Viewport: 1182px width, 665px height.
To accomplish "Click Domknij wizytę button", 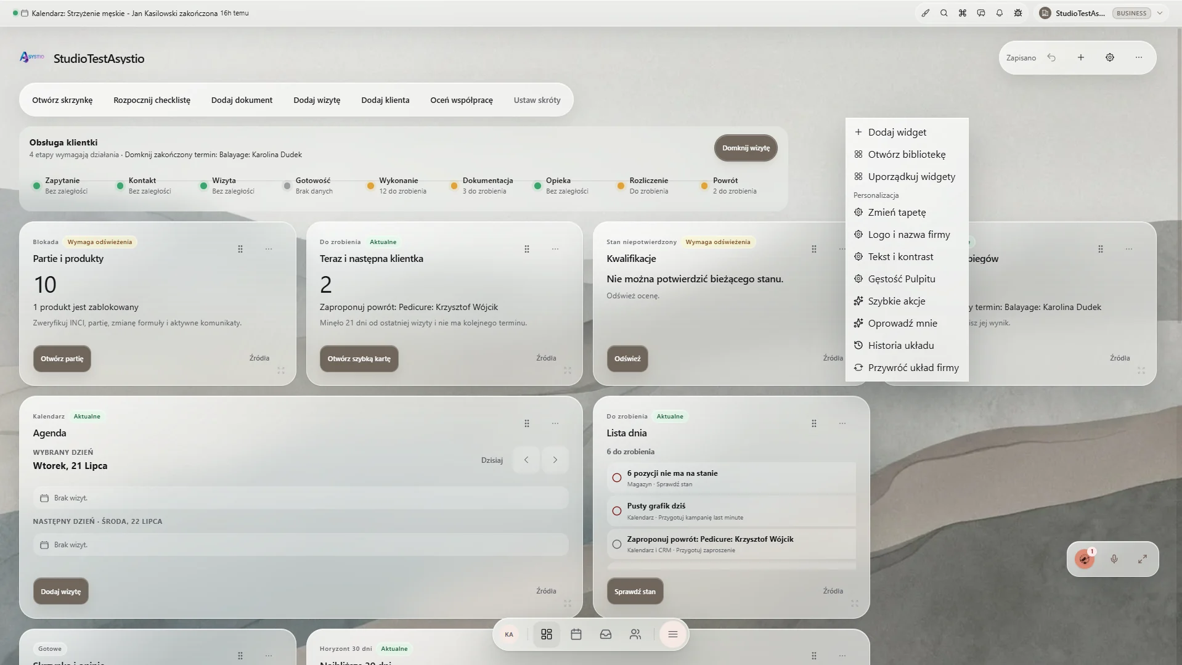I will click(x=746, y=148).
